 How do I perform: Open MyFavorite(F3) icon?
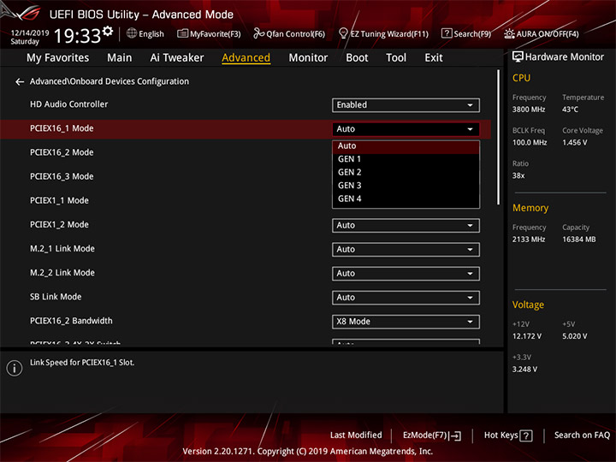click(x=182, y=33)
